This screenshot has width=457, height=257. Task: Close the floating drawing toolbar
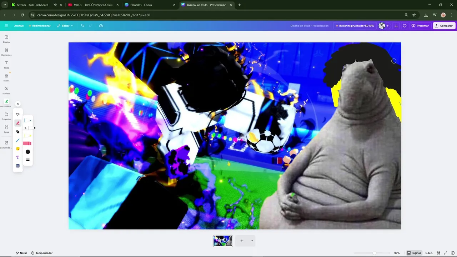[x=18, y=104]
